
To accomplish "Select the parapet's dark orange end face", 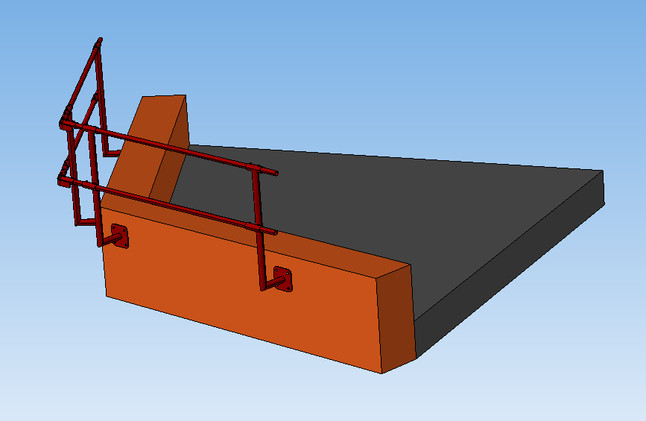I will point(396,317).
